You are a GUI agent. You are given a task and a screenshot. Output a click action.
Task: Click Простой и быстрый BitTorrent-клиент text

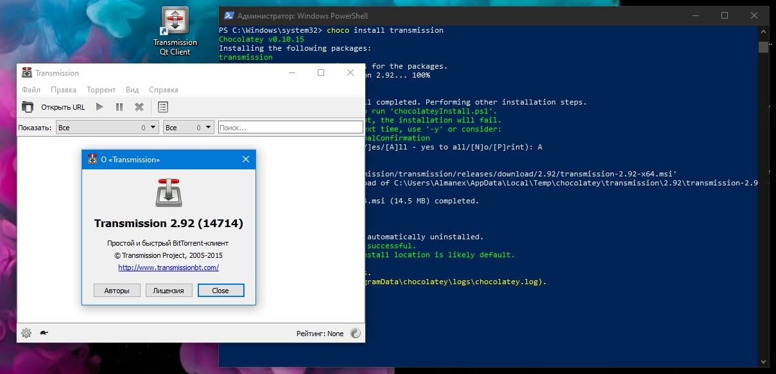click(169, 243)
